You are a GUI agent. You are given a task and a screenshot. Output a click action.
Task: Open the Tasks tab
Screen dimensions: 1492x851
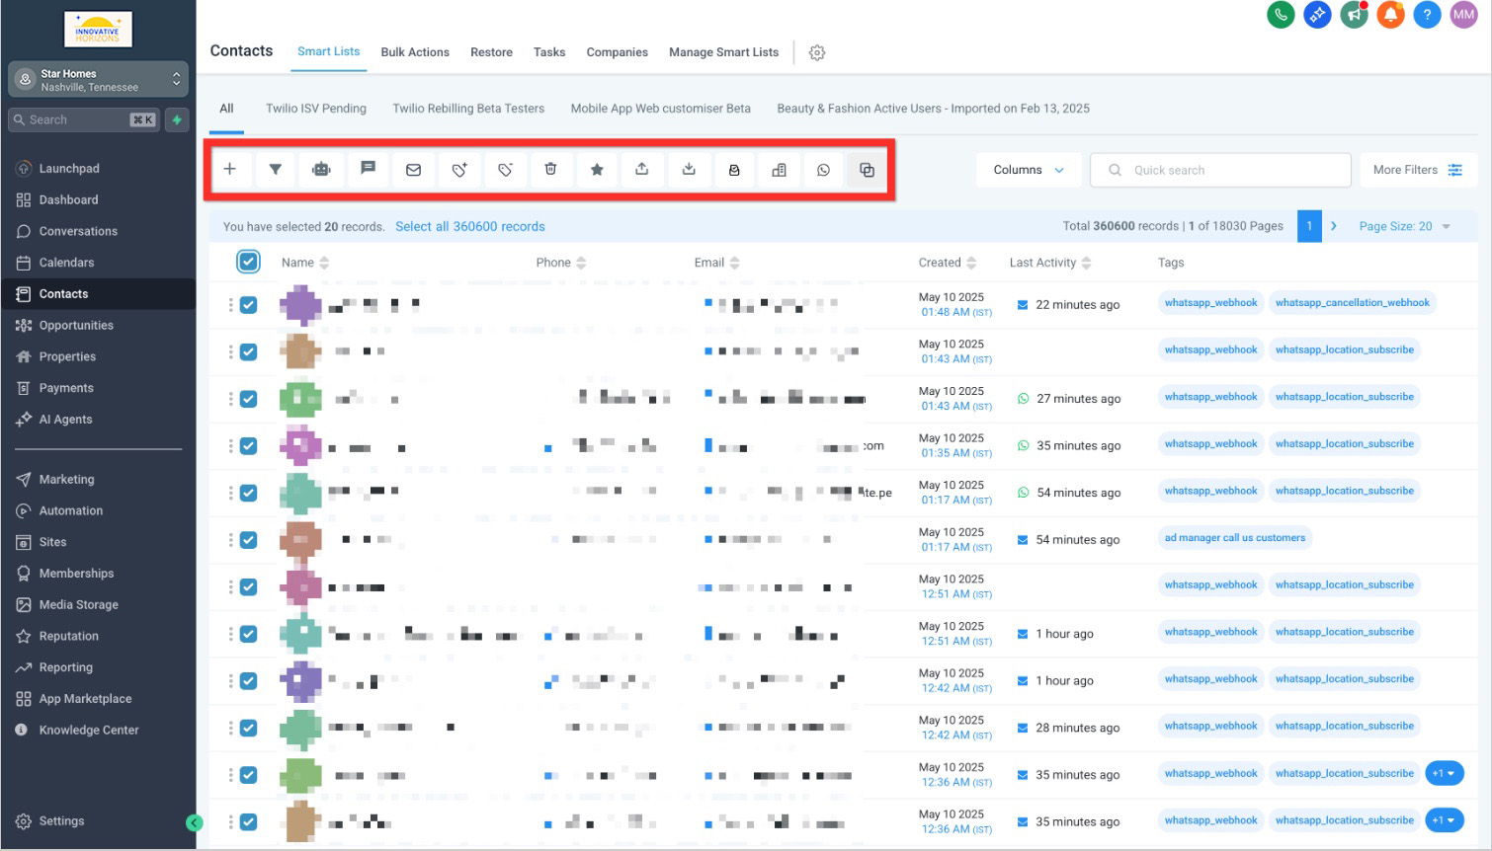[549, 52]
